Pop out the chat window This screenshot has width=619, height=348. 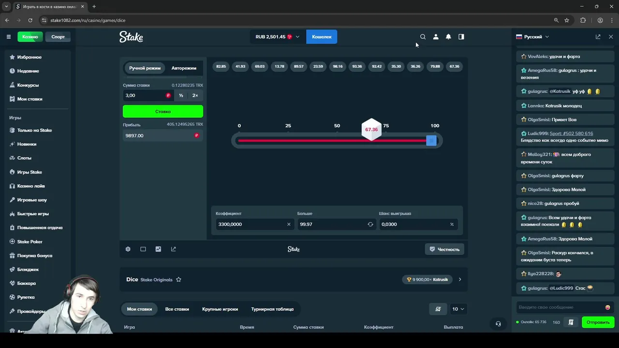(x=598, y=37)
